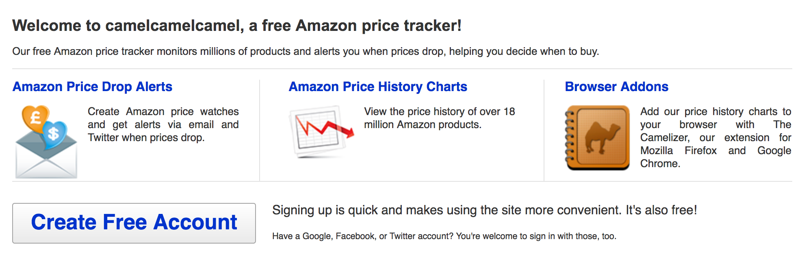Screen dimensions: 802x257
Task: Click the camelcamelcamel welcome heading
Action: 237,25
